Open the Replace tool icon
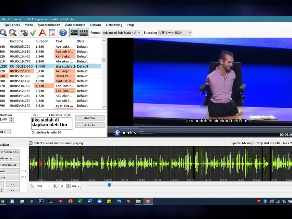This screenshot has height=219, width=292. (13, 33)
